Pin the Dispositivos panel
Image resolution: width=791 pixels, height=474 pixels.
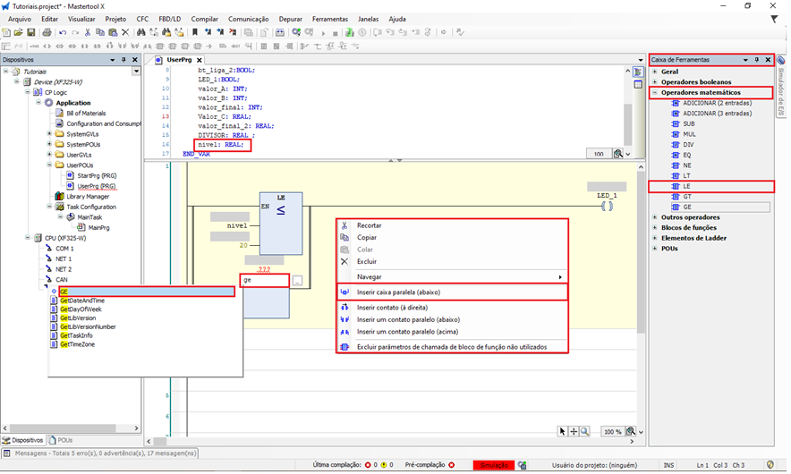point(123,60)
